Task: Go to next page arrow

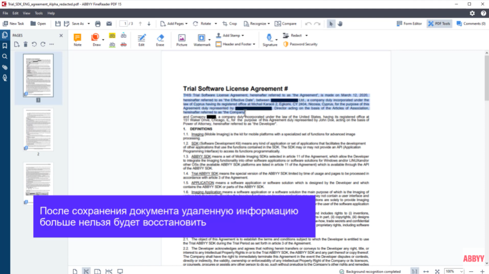Action: coord(149,23)
